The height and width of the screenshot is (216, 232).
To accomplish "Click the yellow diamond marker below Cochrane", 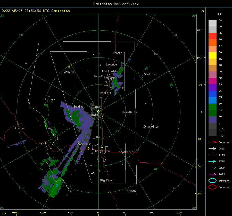I will point(88,148).
